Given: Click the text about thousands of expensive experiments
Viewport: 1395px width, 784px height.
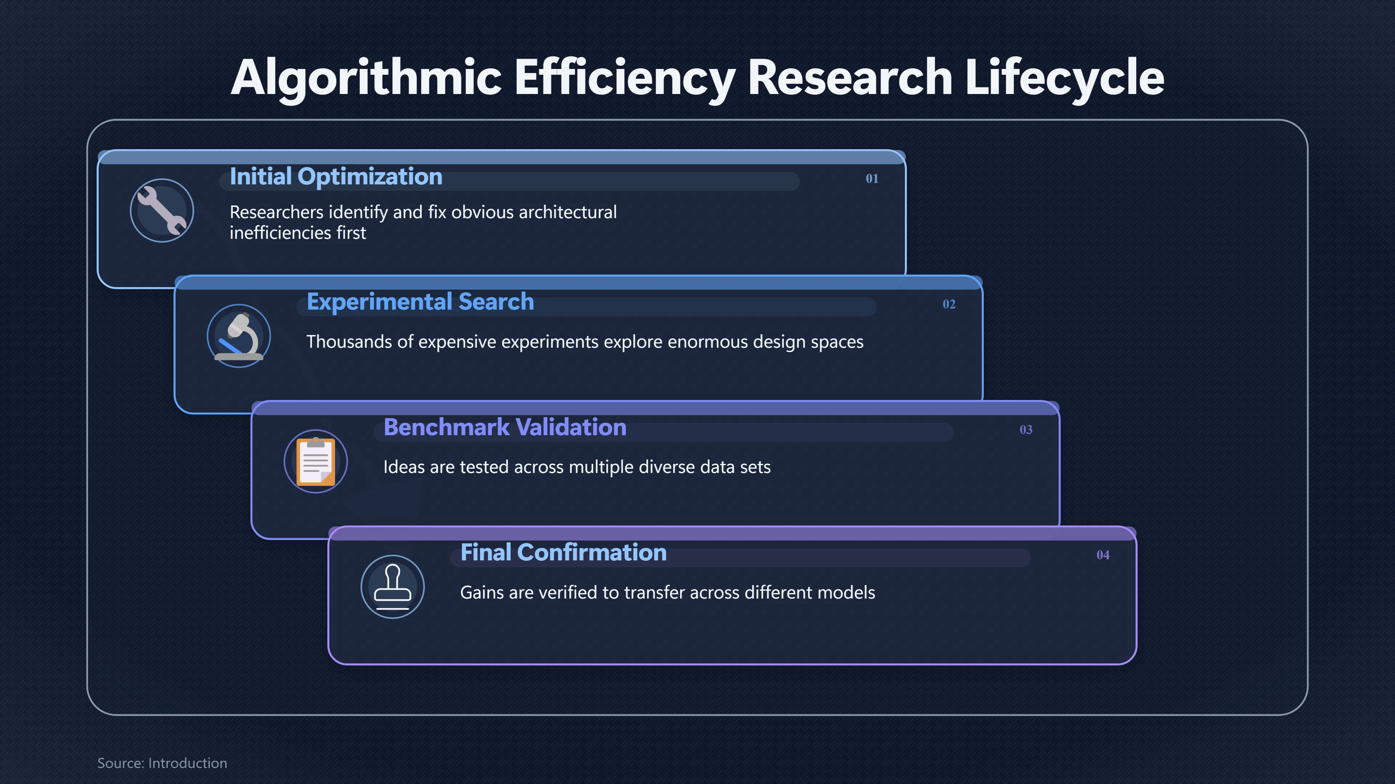Looking at the screenshot, I should [585, 342].
